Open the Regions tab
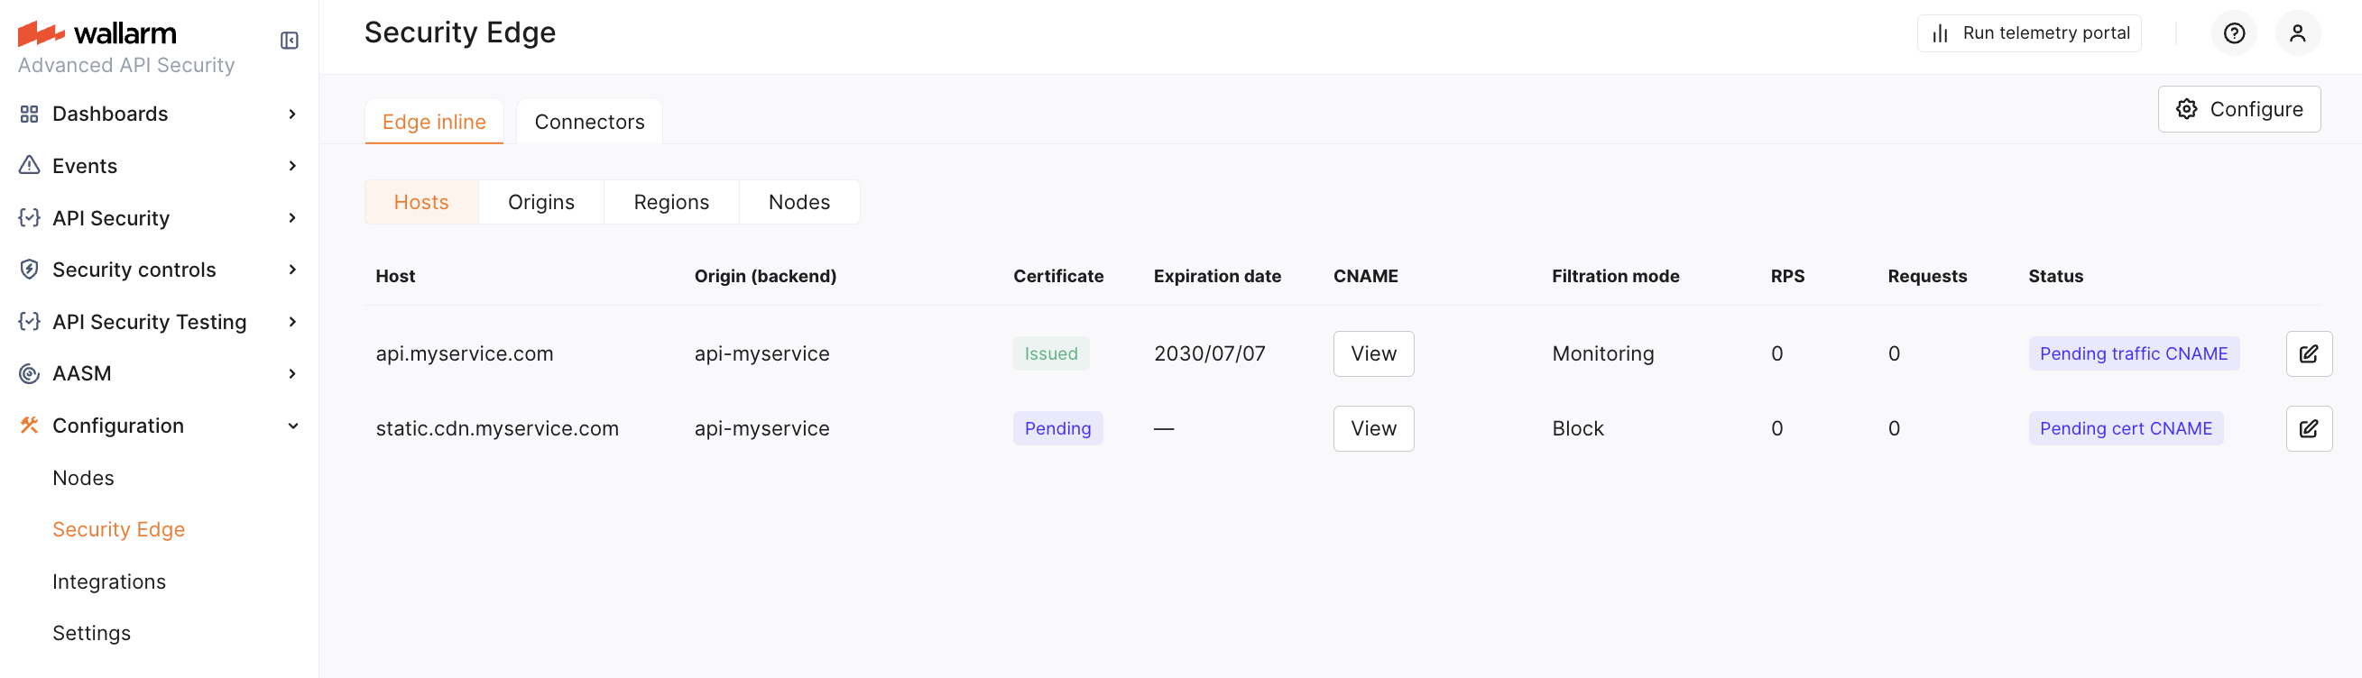 [671, 203]
